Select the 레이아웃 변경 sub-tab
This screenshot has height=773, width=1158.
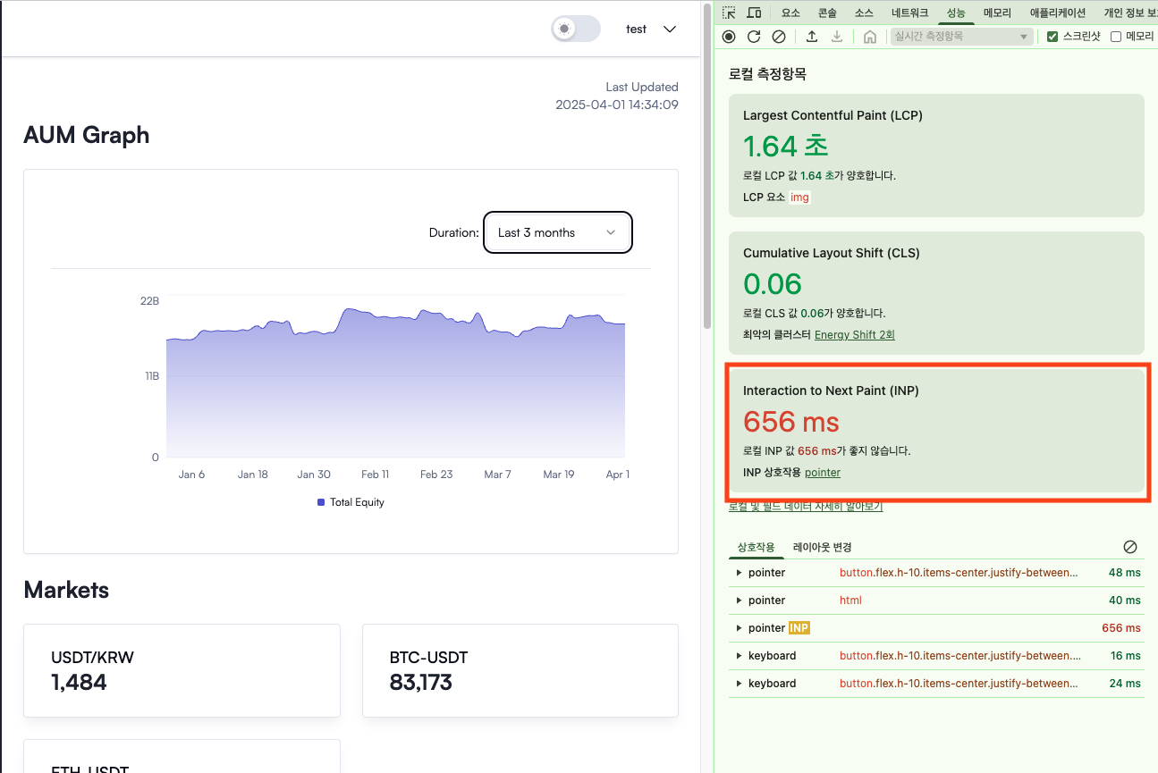[x=822, y=547]
